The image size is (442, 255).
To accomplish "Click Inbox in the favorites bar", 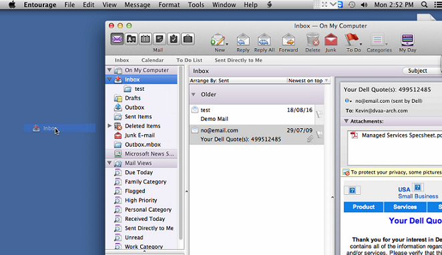I will [x=122, y=60].
